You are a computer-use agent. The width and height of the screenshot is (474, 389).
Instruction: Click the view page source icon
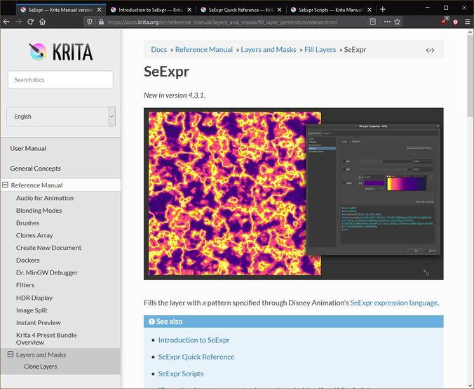click(430, 50)
